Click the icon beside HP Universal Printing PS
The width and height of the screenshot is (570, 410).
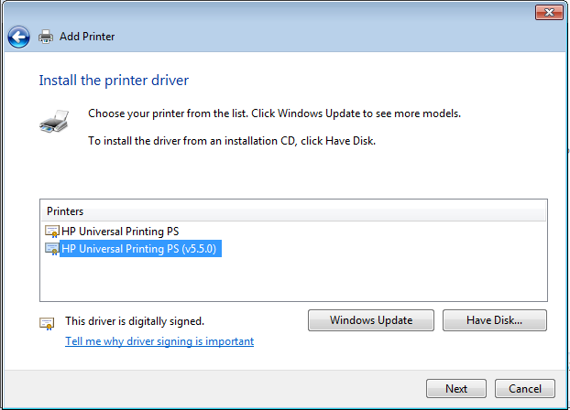(52, 232)
